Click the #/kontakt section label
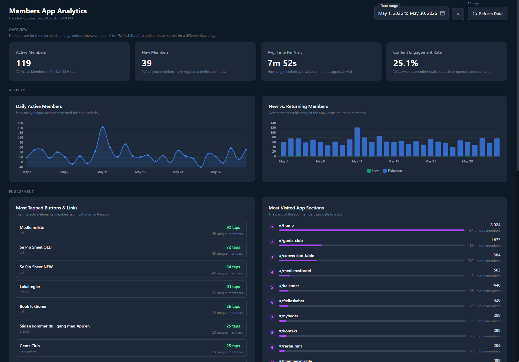Viewport: 519px width, 362px height. tap(288, 331)
